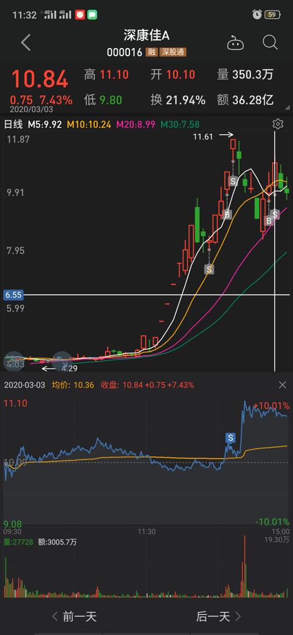Close the intraday detail panel

pyautogui.click(x=282, y=385)
